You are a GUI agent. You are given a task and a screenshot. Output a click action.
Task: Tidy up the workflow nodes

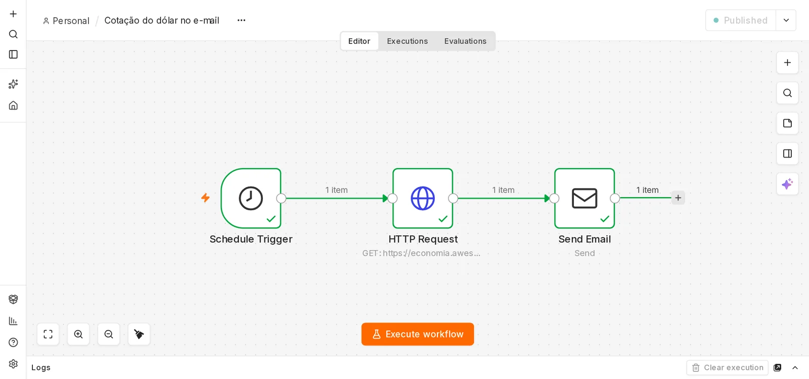click(139, 334)
